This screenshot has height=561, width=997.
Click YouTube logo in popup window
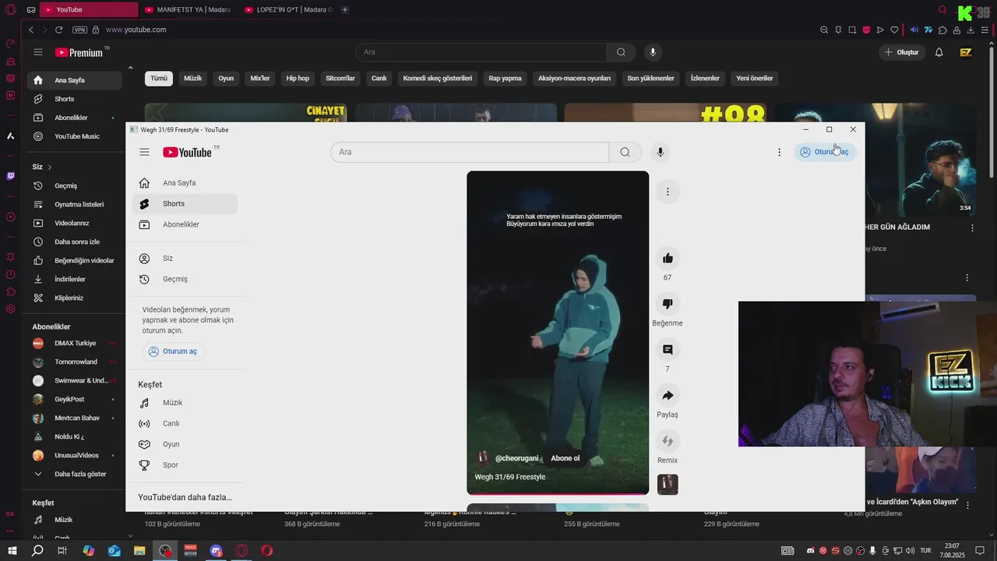(187, 152)
